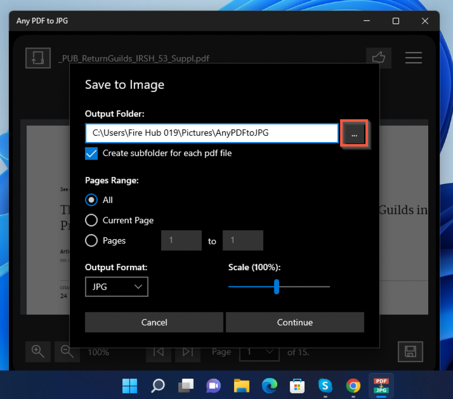453x399 pixels.
Task: Click the Continue button
Action: coord(295,322)
